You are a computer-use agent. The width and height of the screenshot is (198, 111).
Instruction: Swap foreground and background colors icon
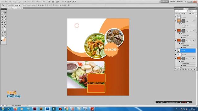click(5, 37)
